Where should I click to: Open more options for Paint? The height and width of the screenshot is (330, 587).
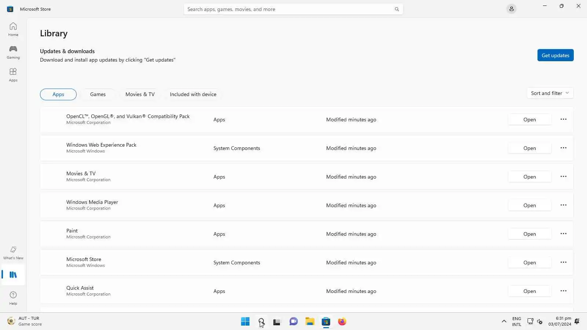(564, 234)
